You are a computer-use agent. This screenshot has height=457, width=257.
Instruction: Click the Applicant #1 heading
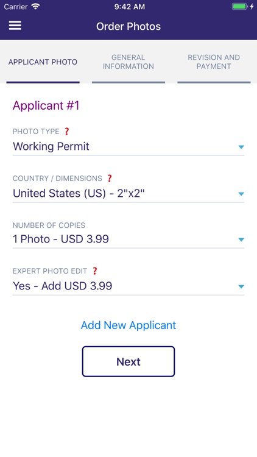coord(46,105)
